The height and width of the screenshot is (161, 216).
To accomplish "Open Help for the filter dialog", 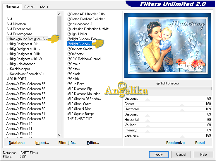I will click(203, 155).
